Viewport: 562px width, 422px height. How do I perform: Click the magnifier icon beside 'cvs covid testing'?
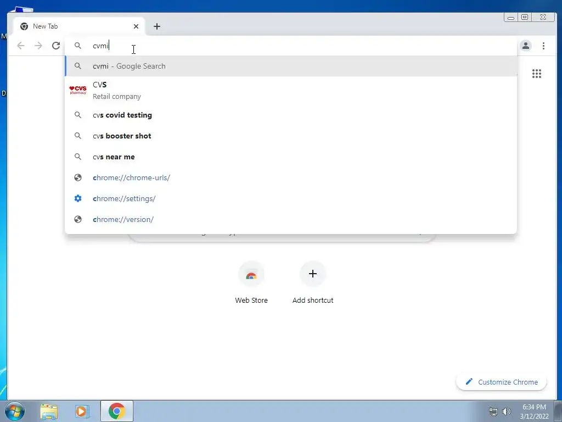[x=78, y=115]
